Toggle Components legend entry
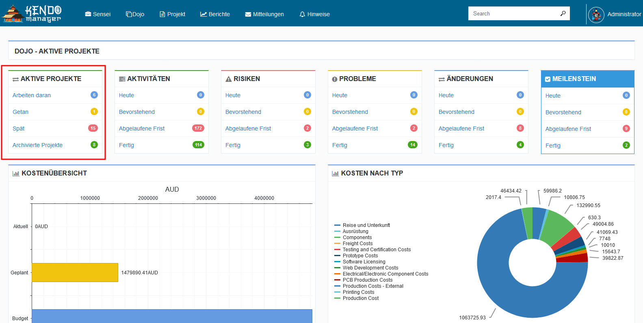Viewport: 643px width, 323px height. (x=353, y=237)
